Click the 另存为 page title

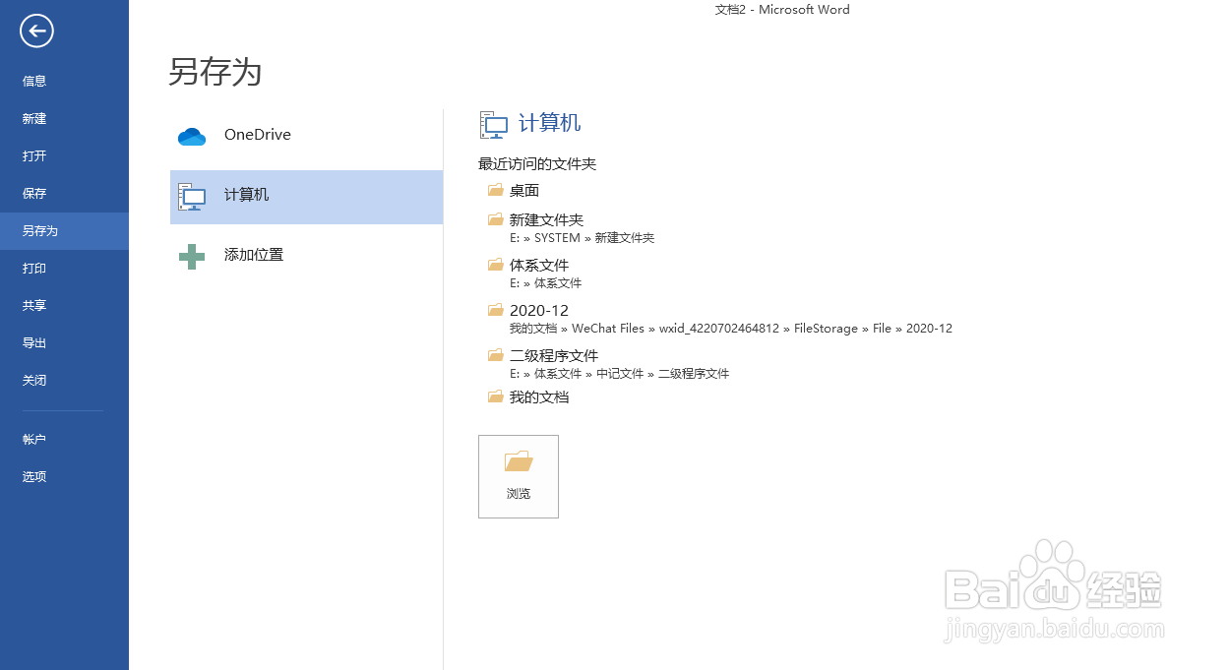point(215,72)
